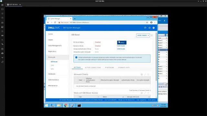This screenshot has width=207, height=116.
Task: Open Chrome icon on the taskbar
Action: point(66,105)
